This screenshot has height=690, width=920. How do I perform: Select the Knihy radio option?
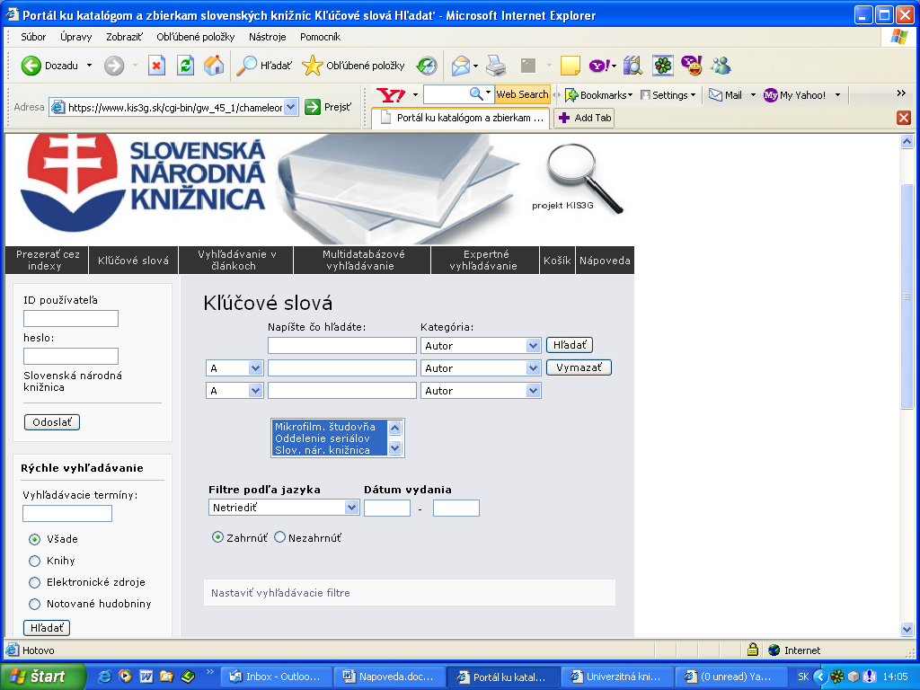click(35, 561)
